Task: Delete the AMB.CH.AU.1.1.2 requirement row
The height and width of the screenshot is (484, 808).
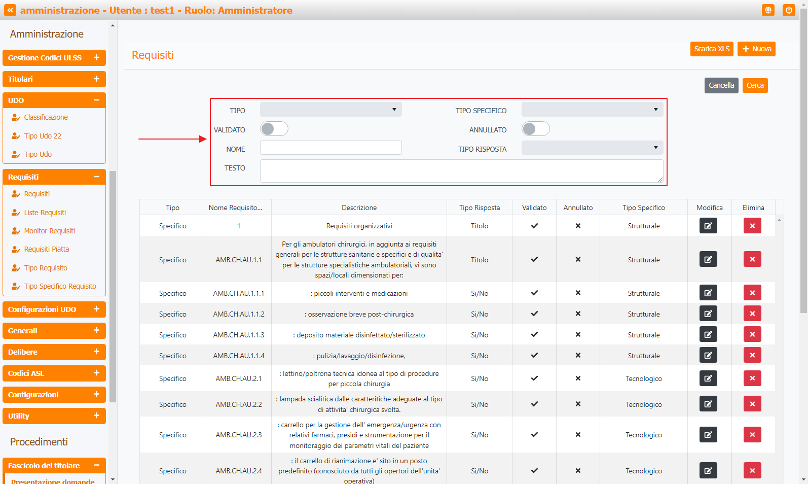Action: 752,314
